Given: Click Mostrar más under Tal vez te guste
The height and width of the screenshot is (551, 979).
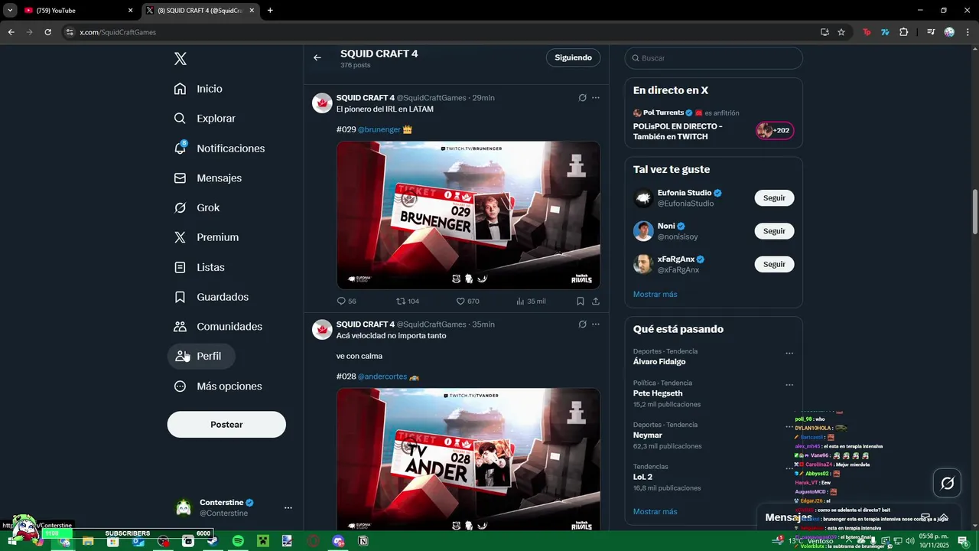Looking at the screenshot, I should point(655,295).
